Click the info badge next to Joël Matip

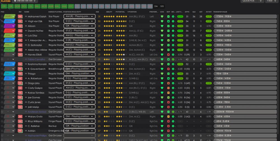pyautogui.click(x=20, y=107)
